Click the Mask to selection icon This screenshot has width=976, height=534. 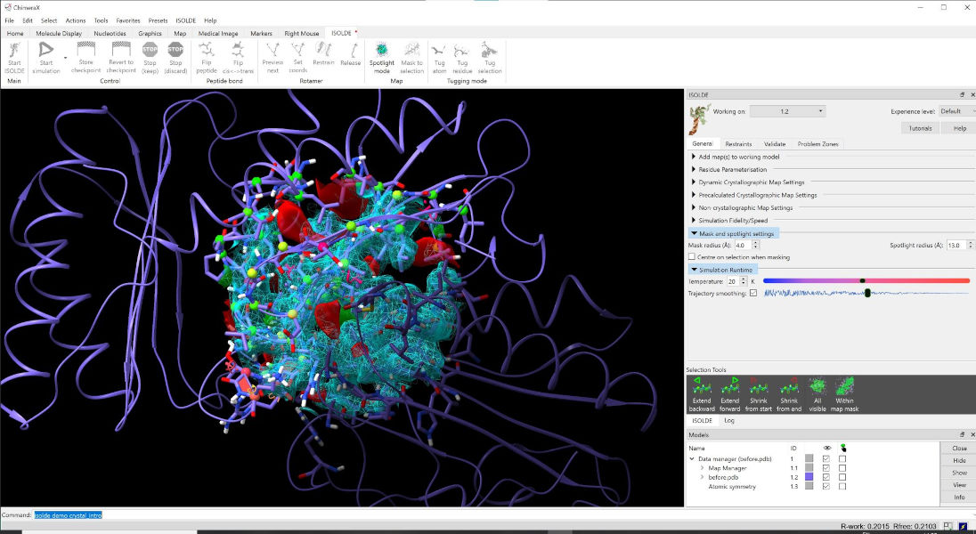point(411,50)
